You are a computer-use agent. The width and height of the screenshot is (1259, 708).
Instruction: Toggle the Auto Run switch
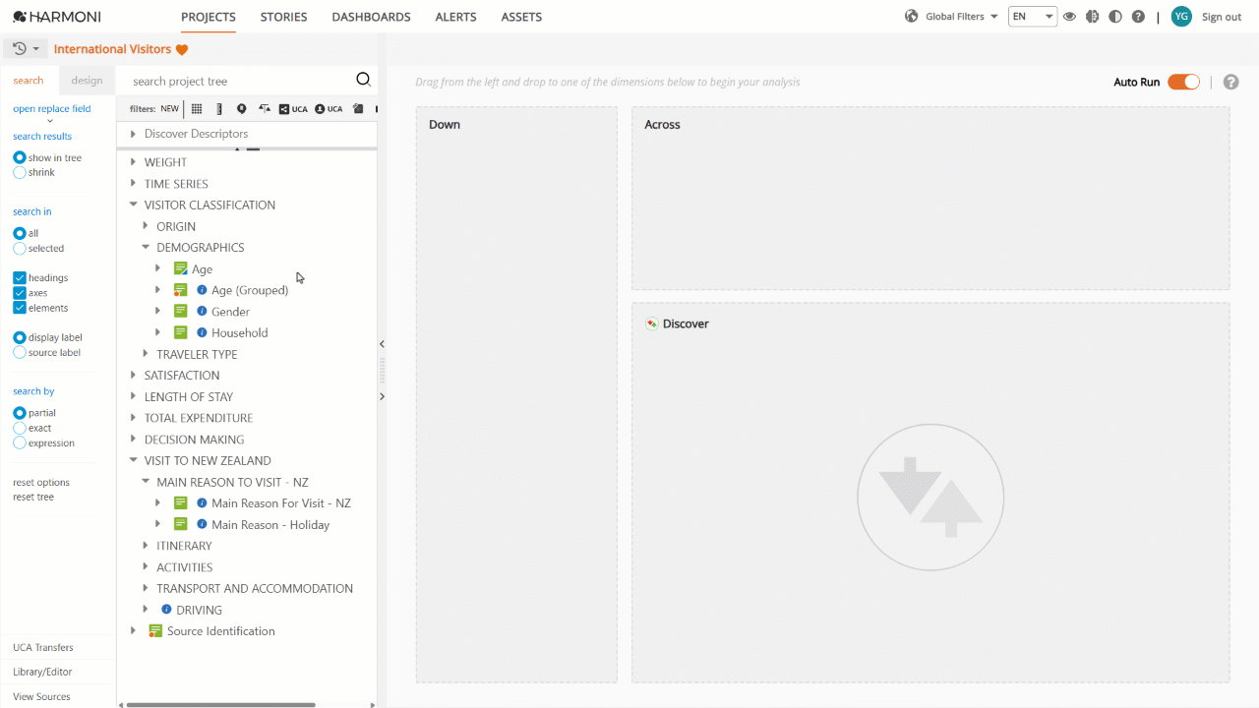(x=1183, y=82)
